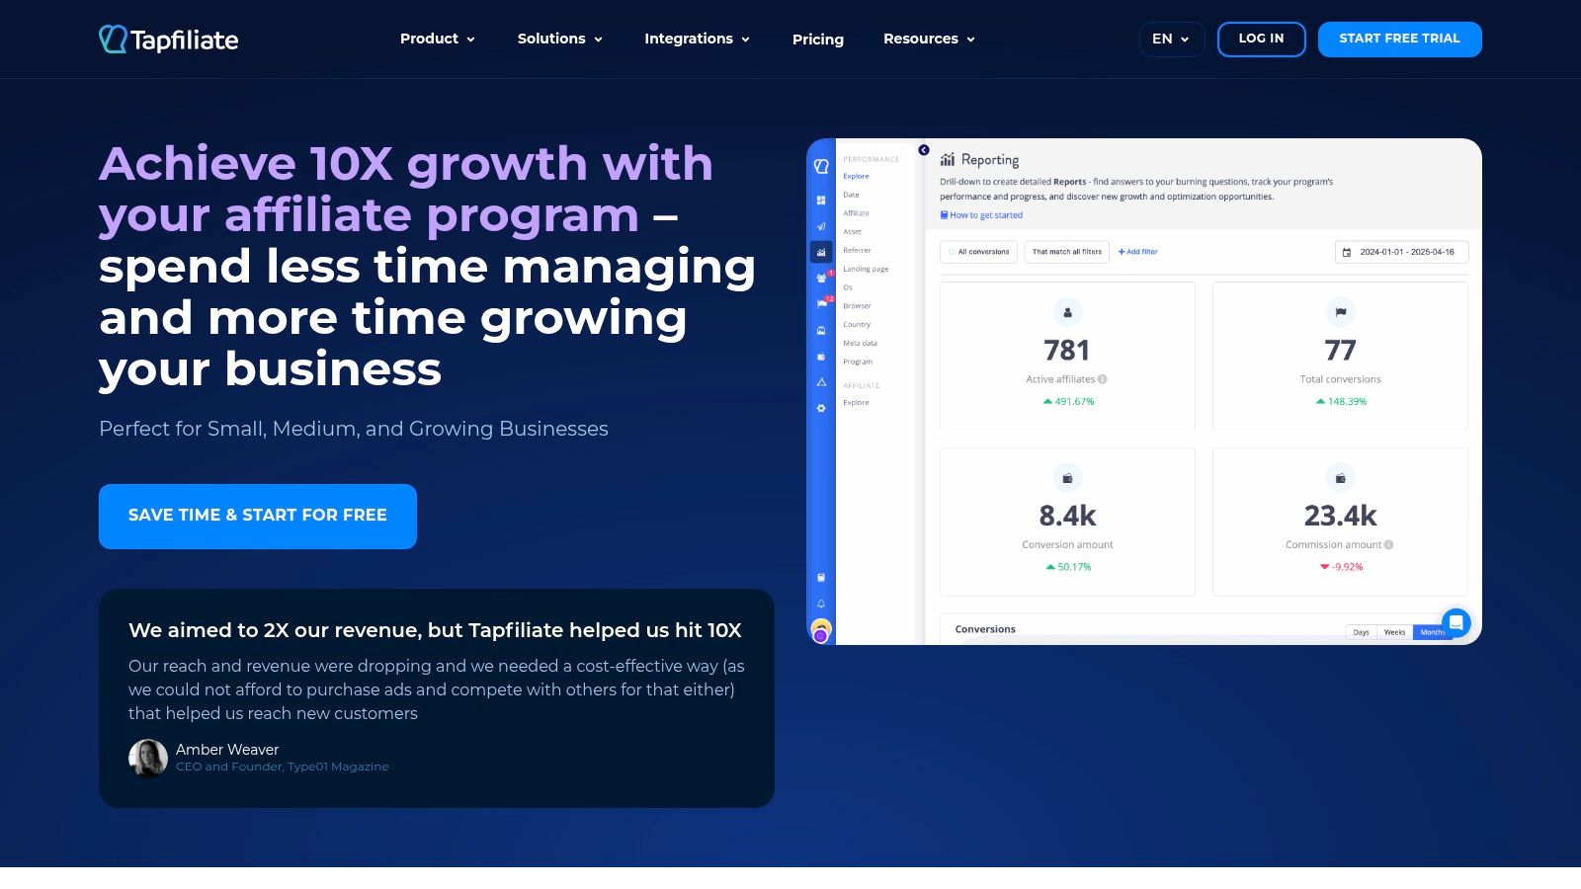
Task: Toggle the All conversions filter
Action: (x=978, y=252)
